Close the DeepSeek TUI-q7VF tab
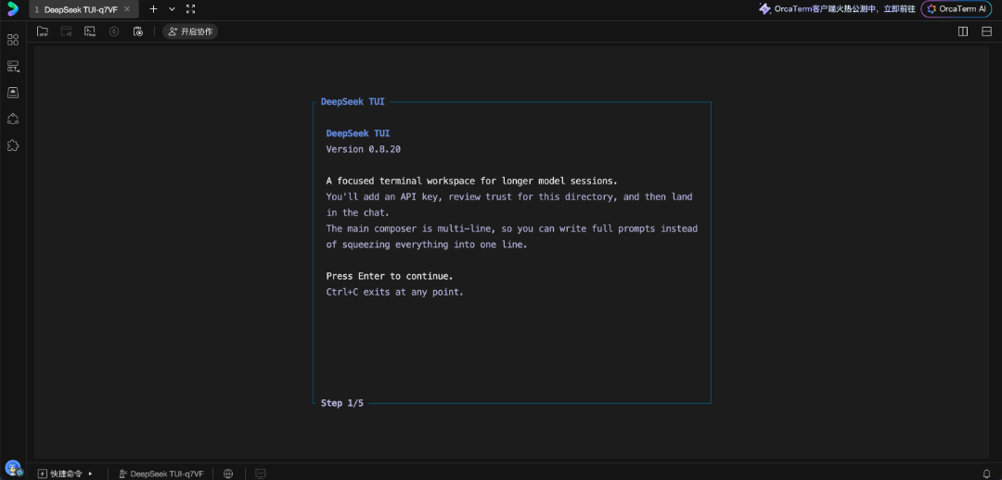The height and width of the screenshot is (480, 1002). [127, 9]
